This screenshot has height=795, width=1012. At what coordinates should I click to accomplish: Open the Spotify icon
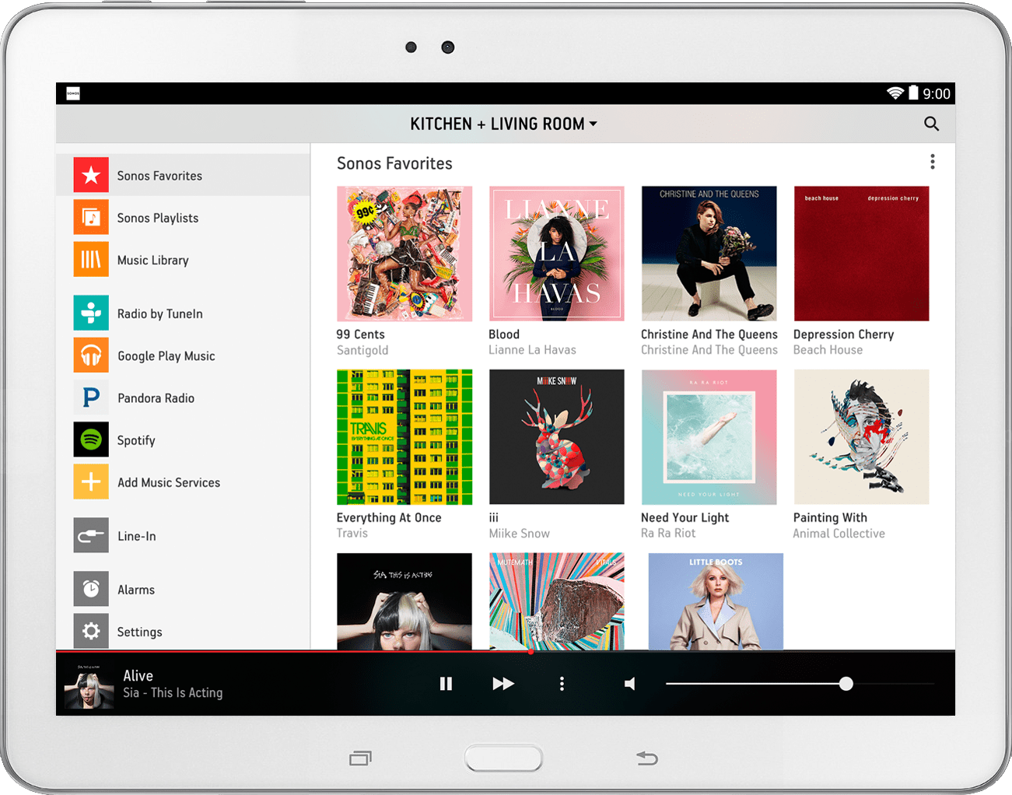[x=91, y=440]
